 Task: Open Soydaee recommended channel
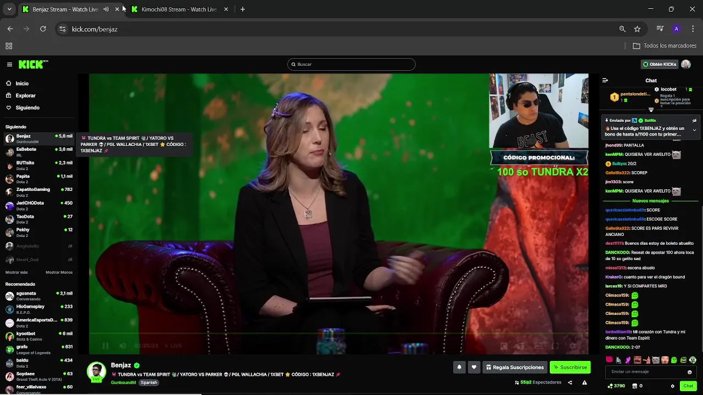pyautogui.click(x=38, y=376)
